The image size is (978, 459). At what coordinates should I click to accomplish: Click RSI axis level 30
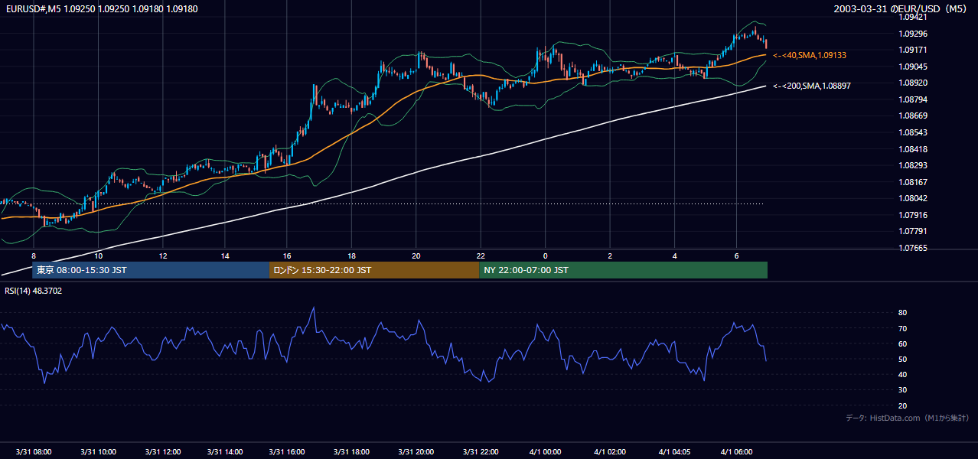903,390
